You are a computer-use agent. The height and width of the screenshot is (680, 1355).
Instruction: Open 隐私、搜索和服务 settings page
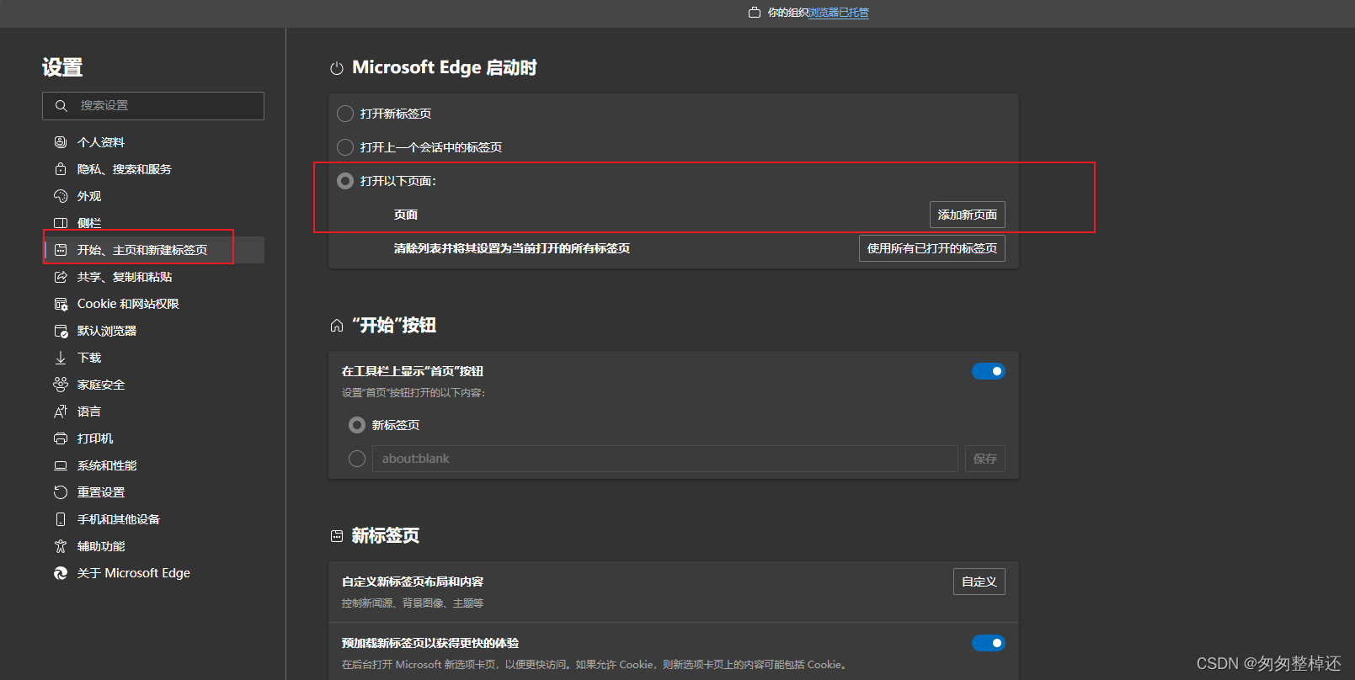point(153,169)
